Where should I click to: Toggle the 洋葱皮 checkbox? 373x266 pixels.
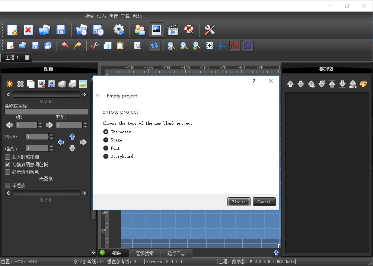(x=7, y=185)
